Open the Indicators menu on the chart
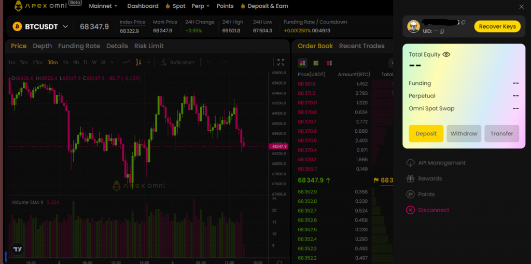 coord(177,62)
